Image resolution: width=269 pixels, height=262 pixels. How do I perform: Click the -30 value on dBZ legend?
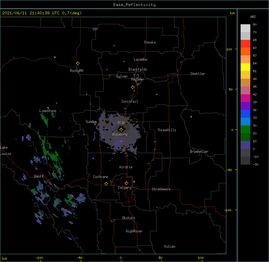point(256,164)
